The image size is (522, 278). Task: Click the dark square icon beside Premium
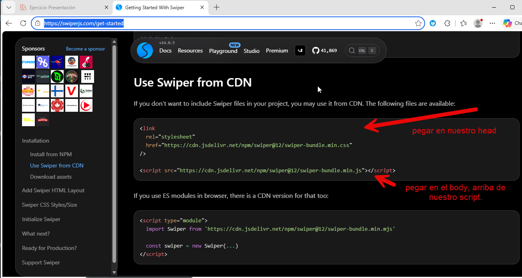coord(300,50)
